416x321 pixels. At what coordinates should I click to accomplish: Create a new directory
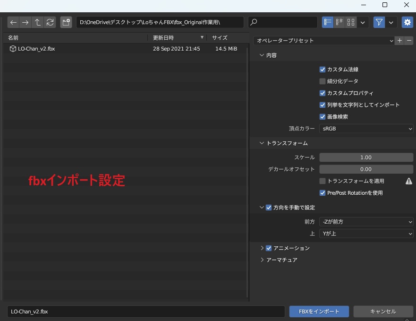click(66, 22)
